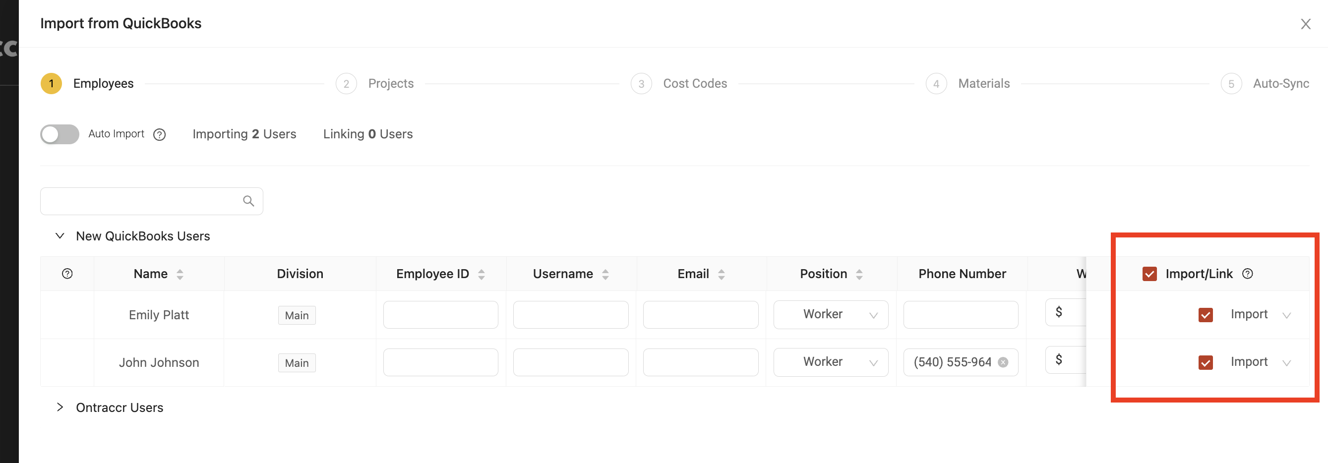Open John Johnson's Position dropdown
The width and height of the screenshot is (1328, 463).
click(831, 362)
